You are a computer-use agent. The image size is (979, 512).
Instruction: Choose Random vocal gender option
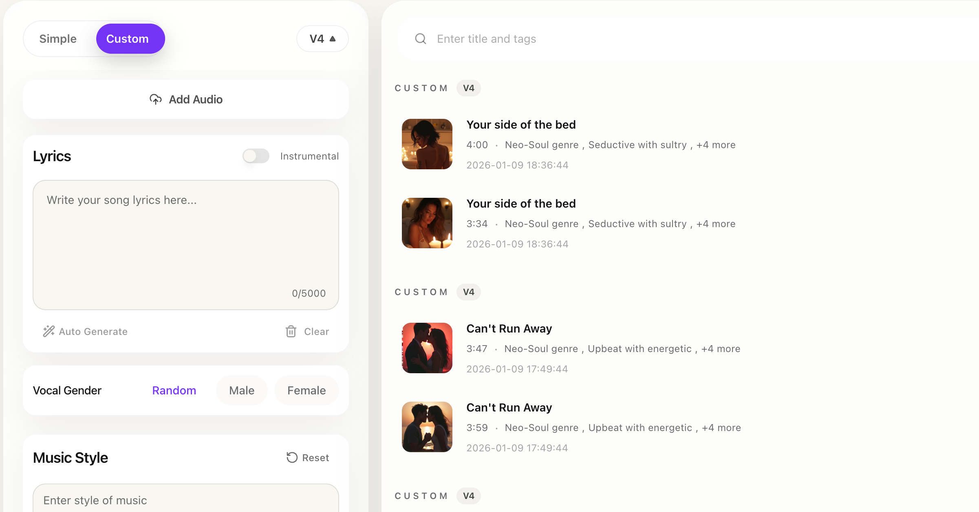(x=174, y=390)
